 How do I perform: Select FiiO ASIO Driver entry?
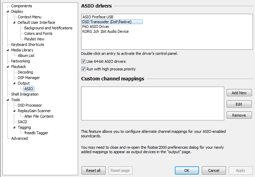[x=96, y=27]
